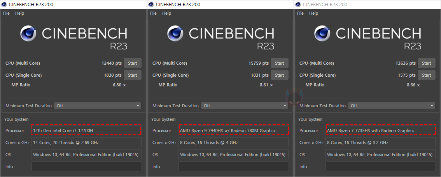Screen dimensions: 441x177
Task: Select the '12th Gen Intel Core i7-12700H' processor field
Action: pyautogui.click(x=86, y=130)
